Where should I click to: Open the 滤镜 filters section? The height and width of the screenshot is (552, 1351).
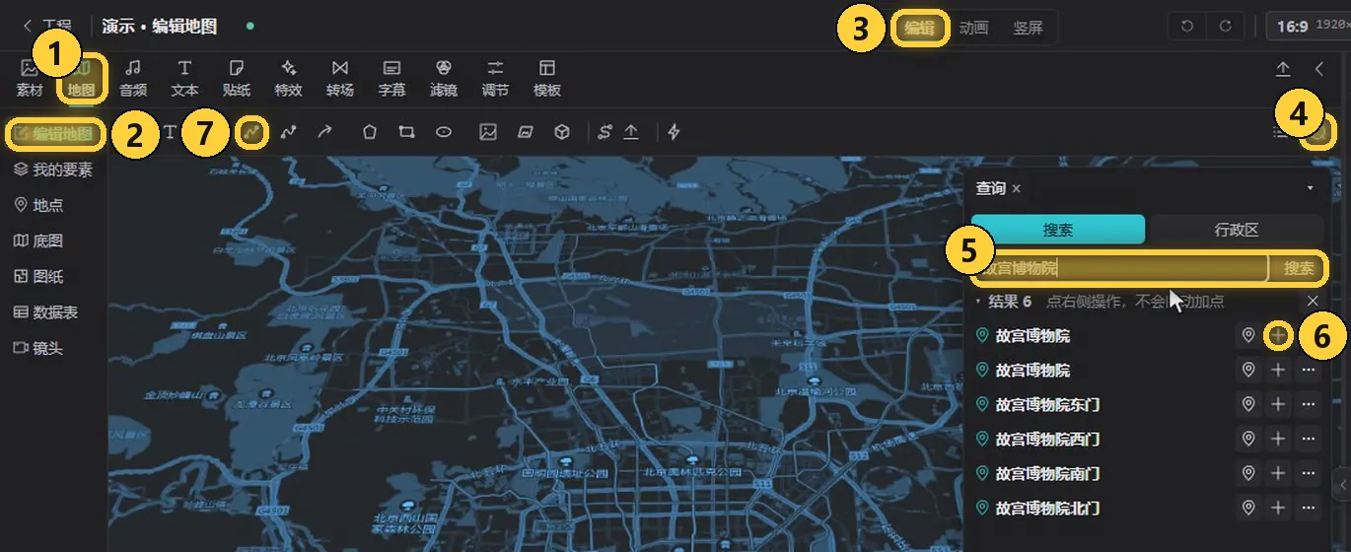[x=444, y=78]
